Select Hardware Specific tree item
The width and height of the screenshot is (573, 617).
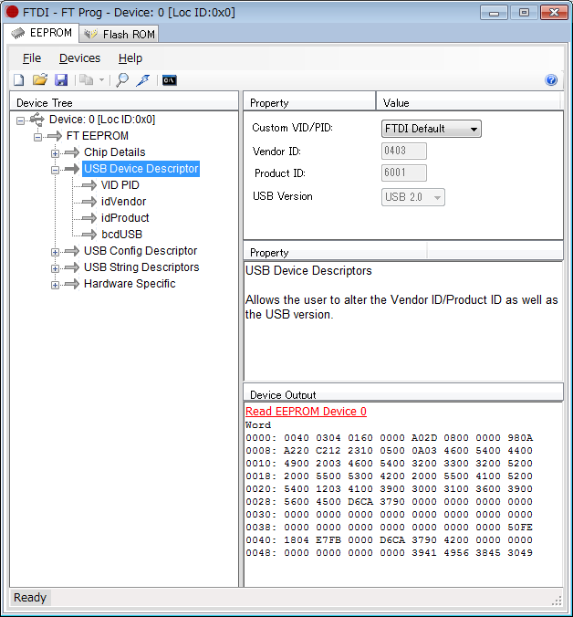coord(130,284)
